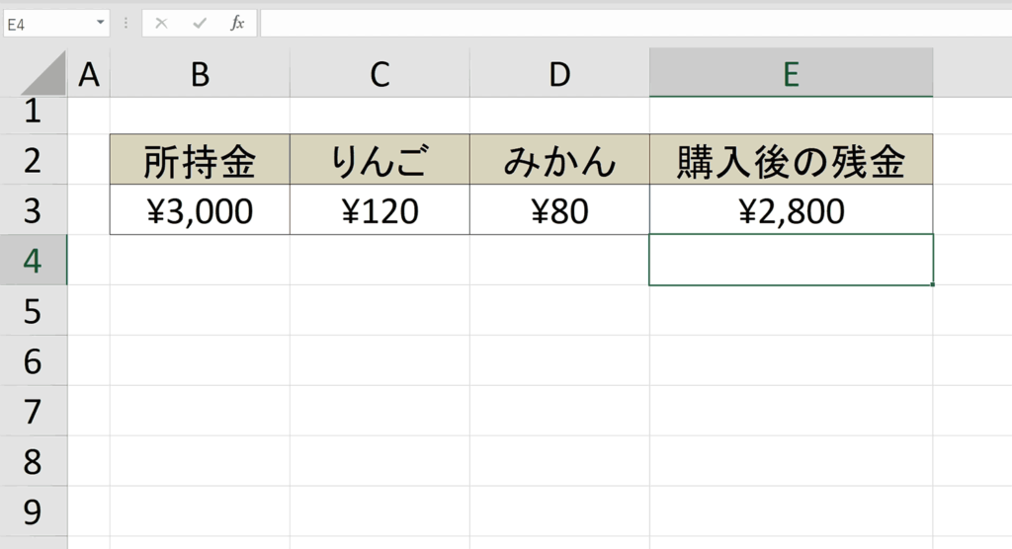Click inside the formula bar input

coord(632,23)
